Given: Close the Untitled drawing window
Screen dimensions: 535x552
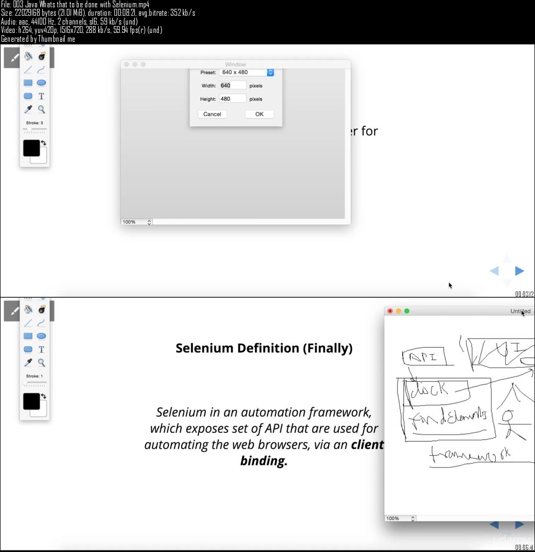Looking at the screenshot, I should pos(390,311).
